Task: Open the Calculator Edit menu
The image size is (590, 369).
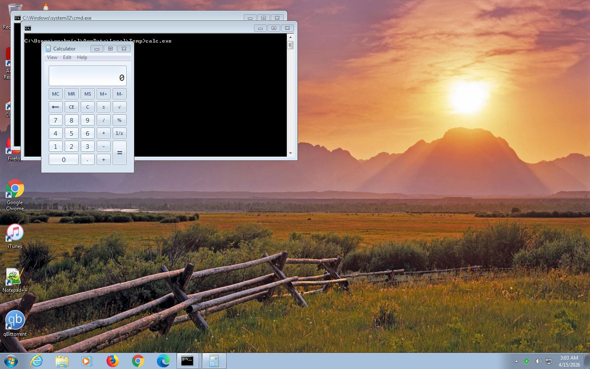Action: (67, 57)
